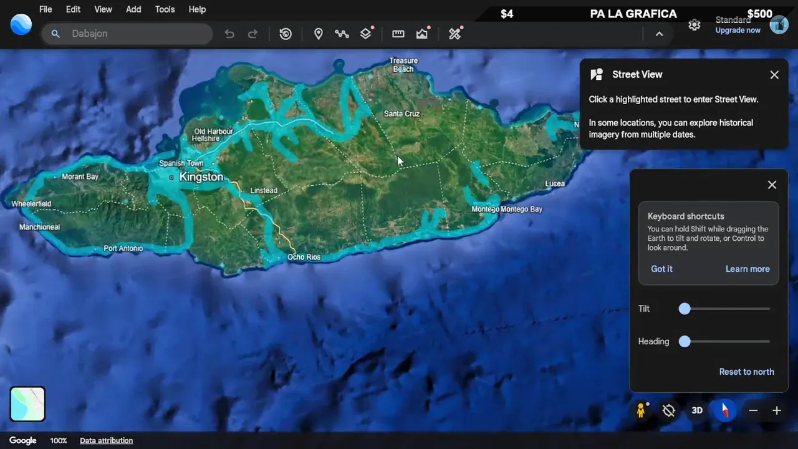Click the 100% status value
This screenshot has height=449, width=798.
(x=59, y=440)
